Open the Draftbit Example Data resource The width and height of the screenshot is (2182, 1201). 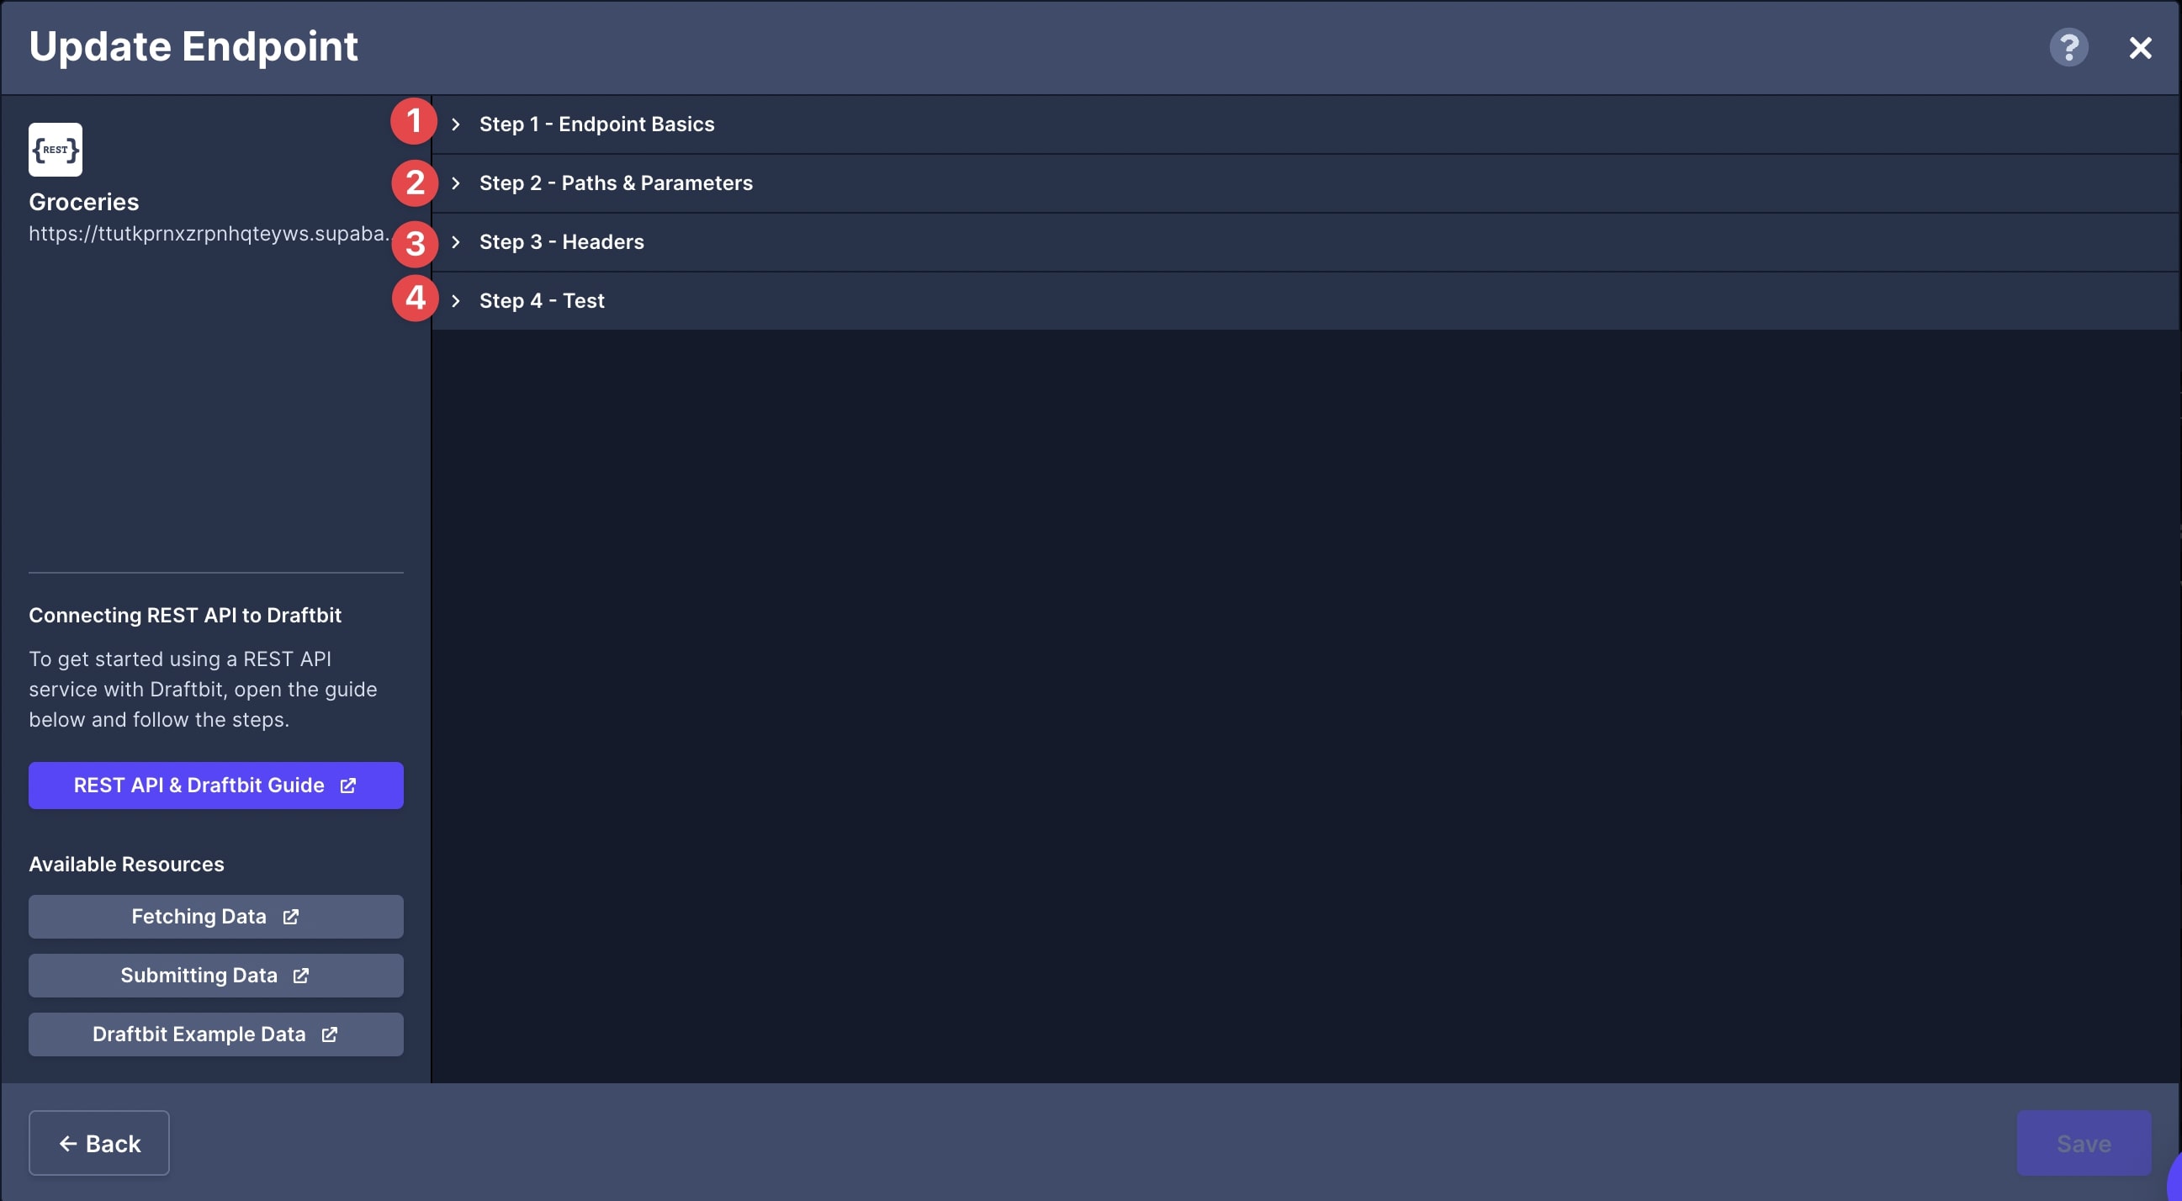(x=215, y=1034)
